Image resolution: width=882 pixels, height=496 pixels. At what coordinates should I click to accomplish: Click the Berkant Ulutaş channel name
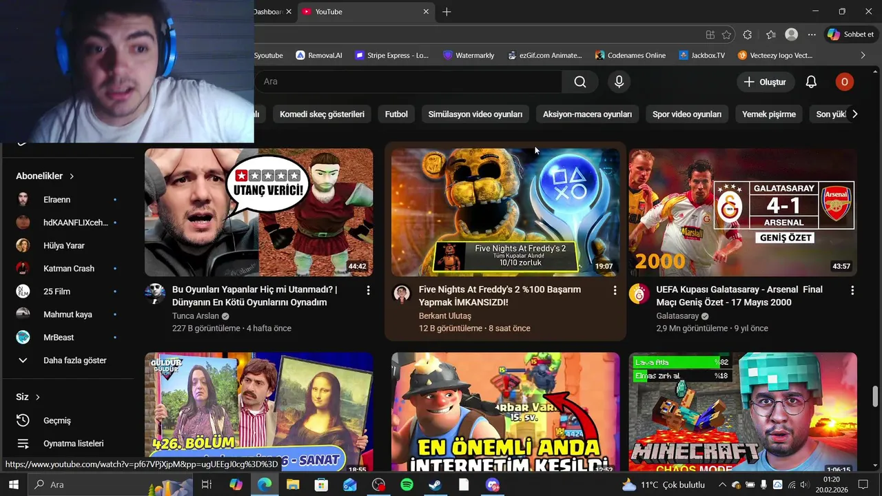pyautogui.click(x=445, y=316)
